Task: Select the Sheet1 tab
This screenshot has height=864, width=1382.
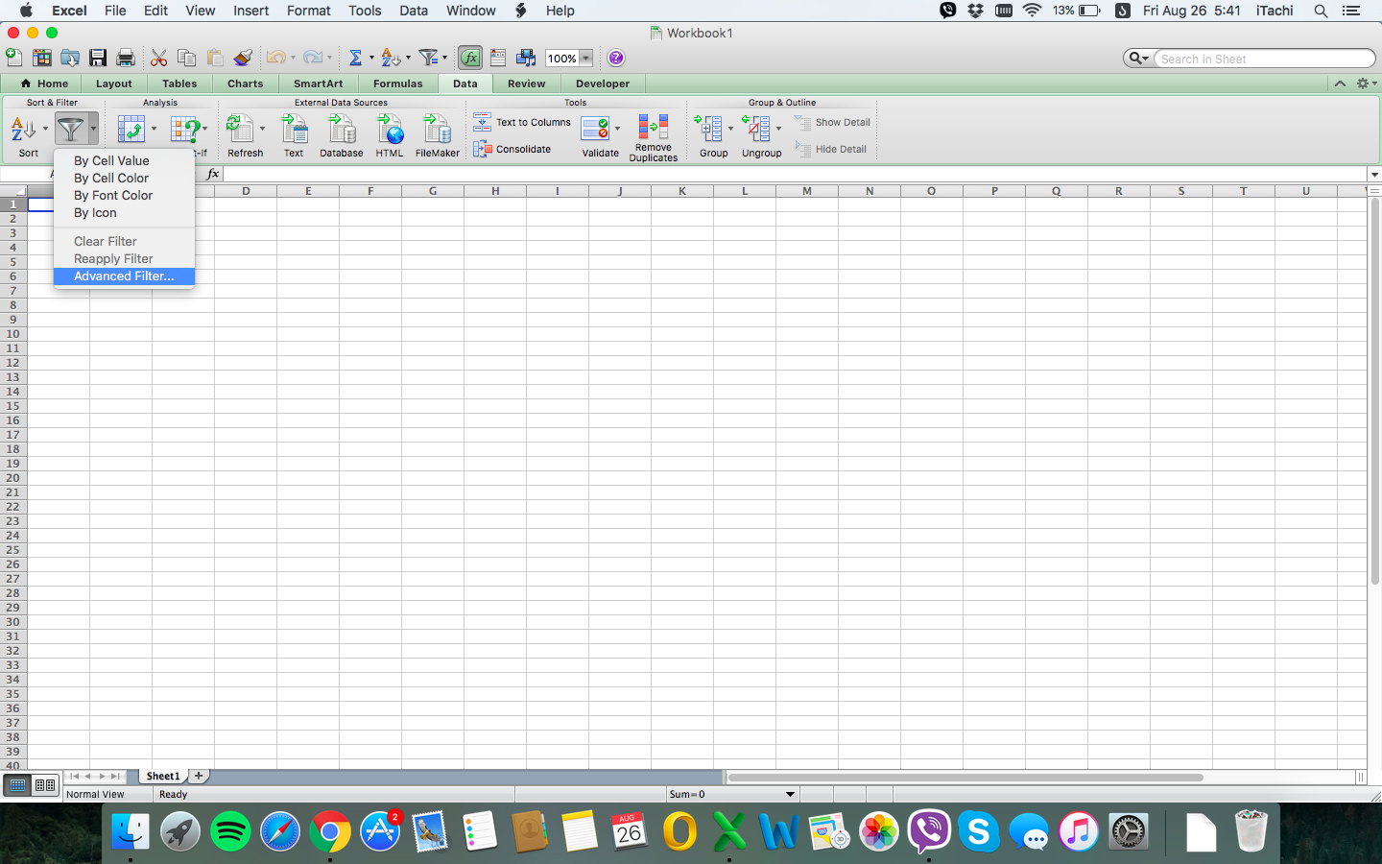Action: tap(163, 776)
